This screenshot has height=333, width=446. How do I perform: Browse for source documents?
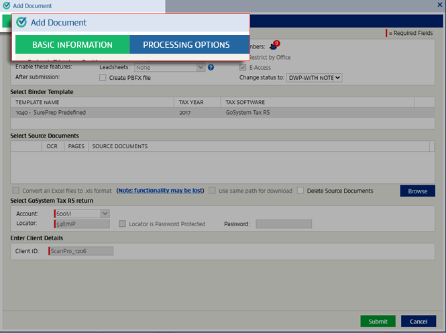[x=417, y=191]
